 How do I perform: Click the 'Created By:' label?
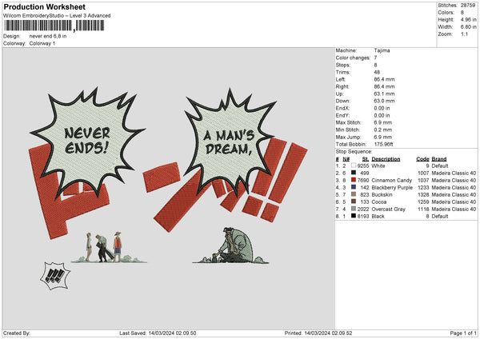click(17, 333)
